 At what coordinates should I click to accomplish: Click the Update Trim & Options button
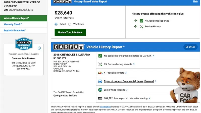(70, 32)
